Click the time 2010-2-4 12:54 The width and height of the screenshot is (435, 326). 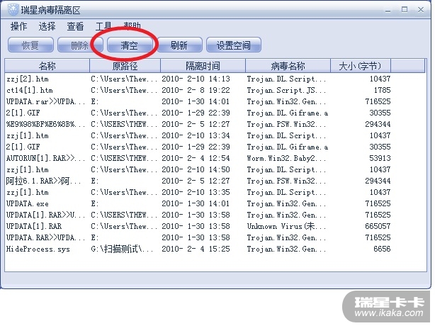coord(196,159)
